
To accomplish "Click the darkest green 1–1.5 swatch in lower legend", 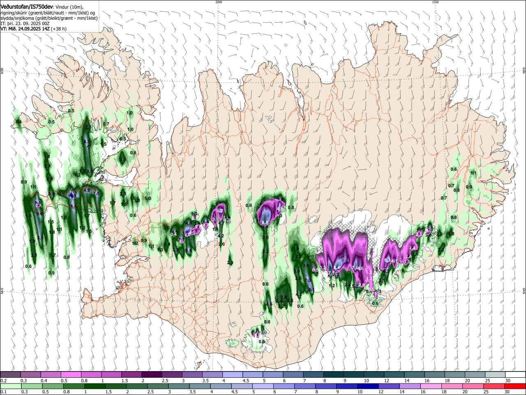I will (95, 386).
